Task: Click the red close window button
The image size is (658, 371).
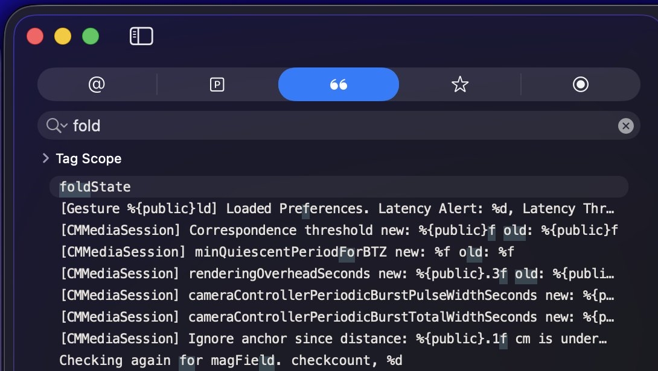Action: pyautogui.click(x=35, y=36)
